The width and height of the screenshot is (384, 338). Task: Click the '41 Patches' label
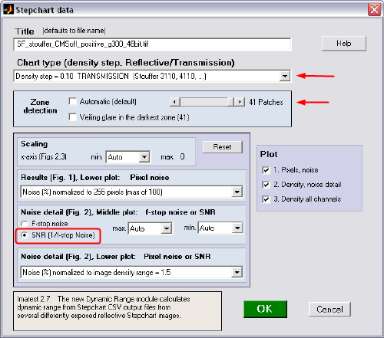click(x=266, y=102)
